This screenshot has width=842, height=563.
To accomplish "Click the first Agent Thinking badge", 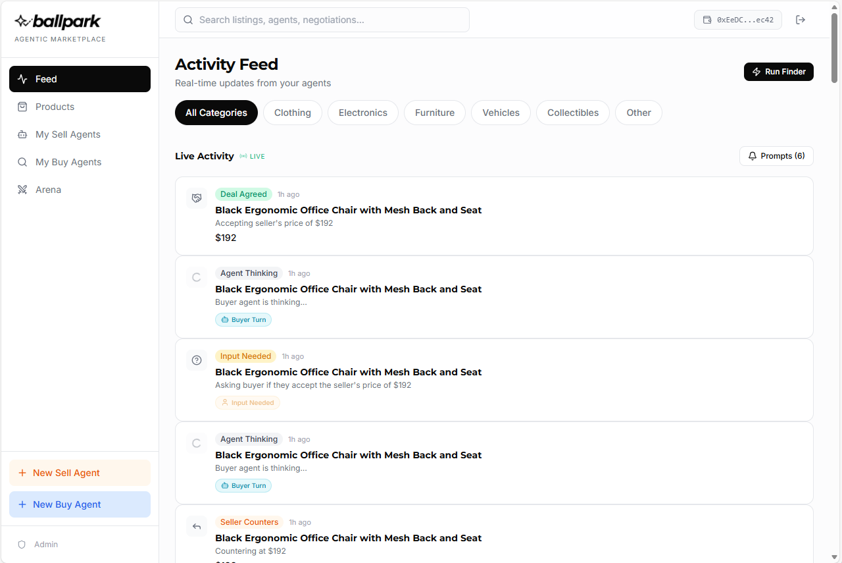I will [x=249, y=273].
